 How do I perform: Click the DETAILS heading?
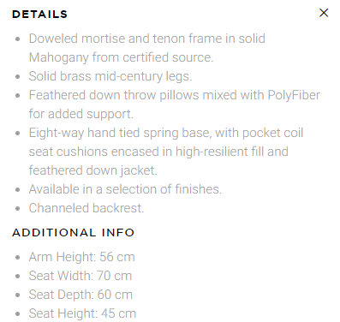(39, 15)
